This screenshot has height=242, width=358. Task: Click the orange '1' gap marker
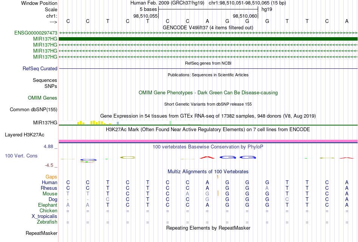coord(217,177)
